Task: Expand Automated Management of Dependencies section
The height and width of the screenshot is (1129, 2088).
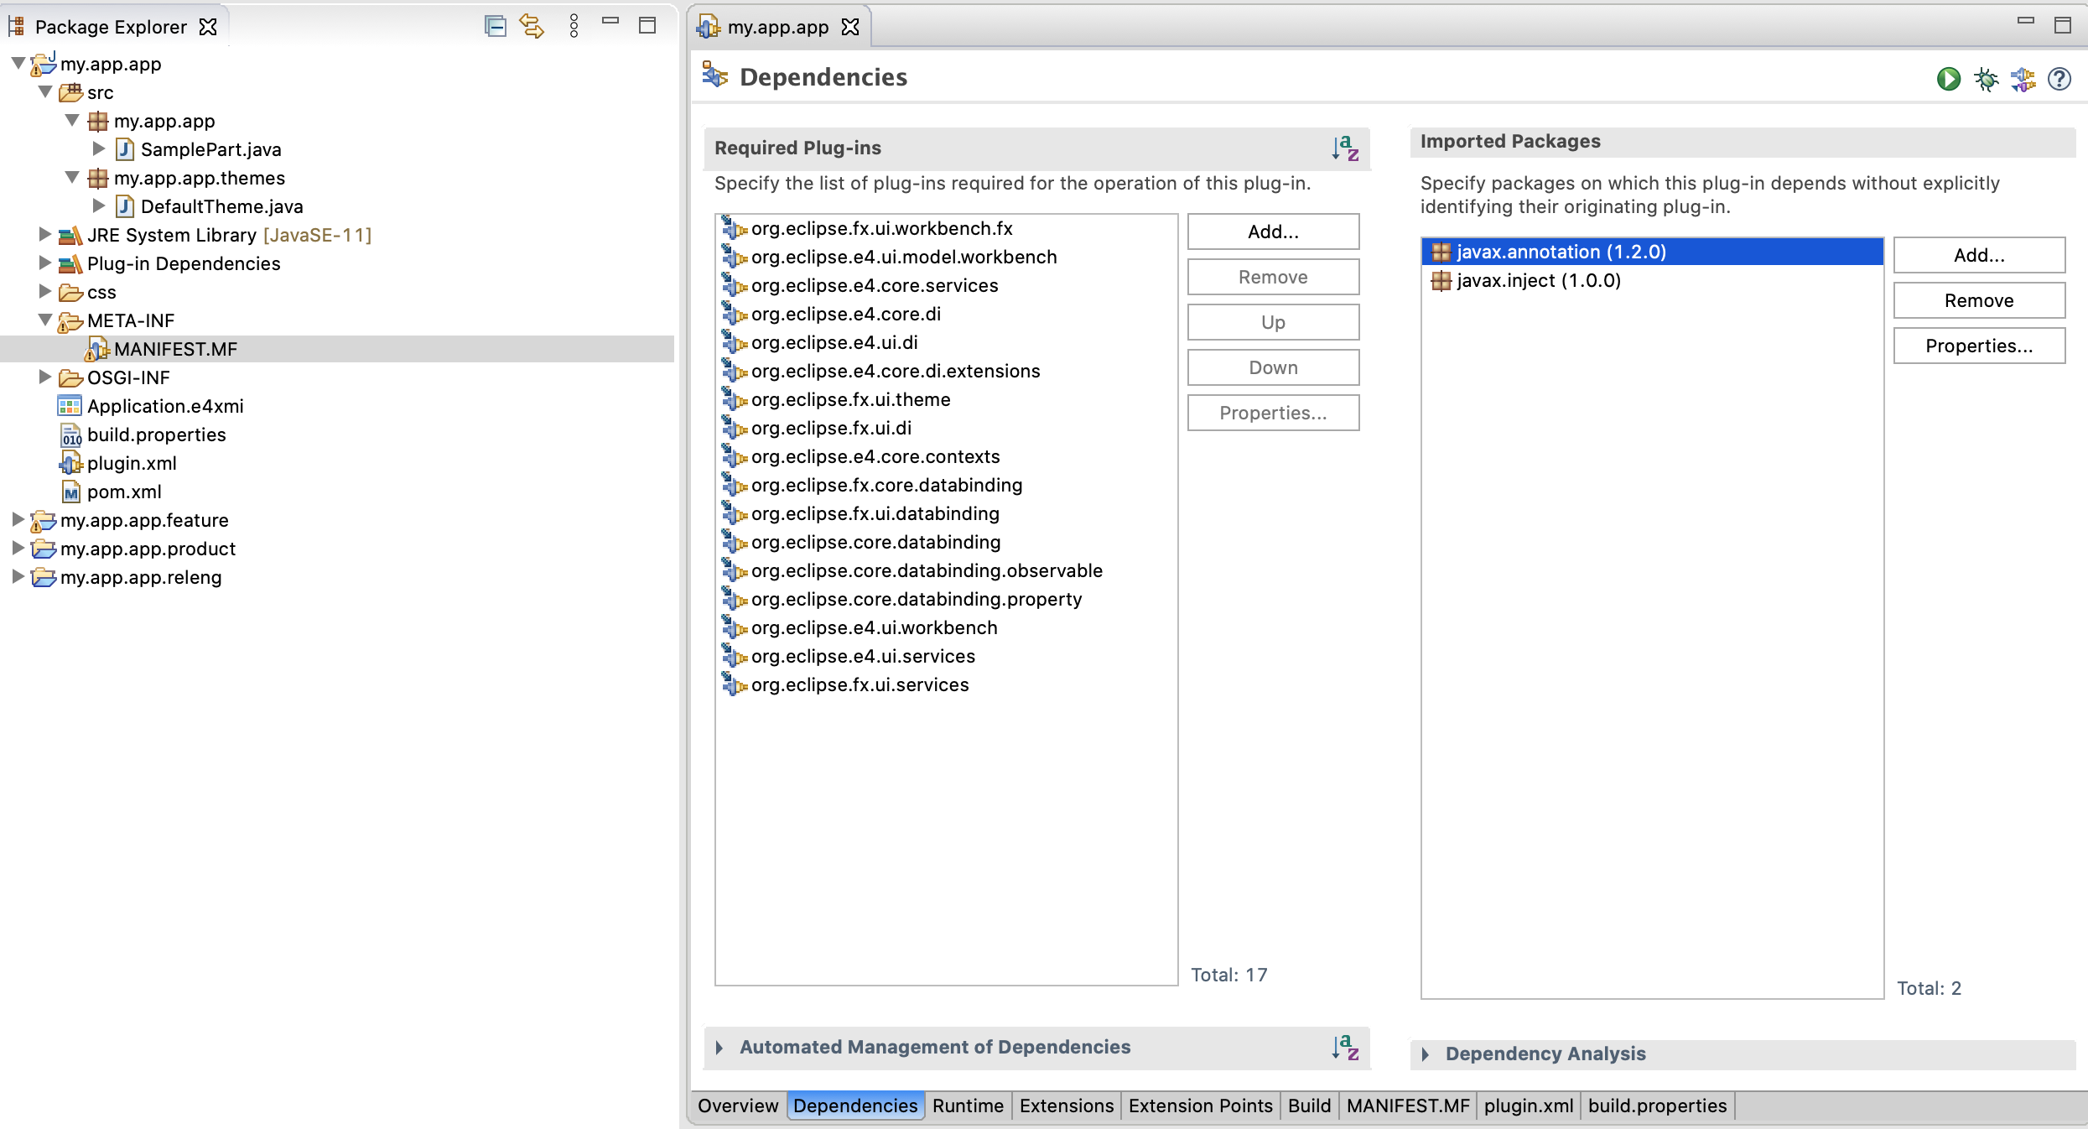Action: point(719,1047)
